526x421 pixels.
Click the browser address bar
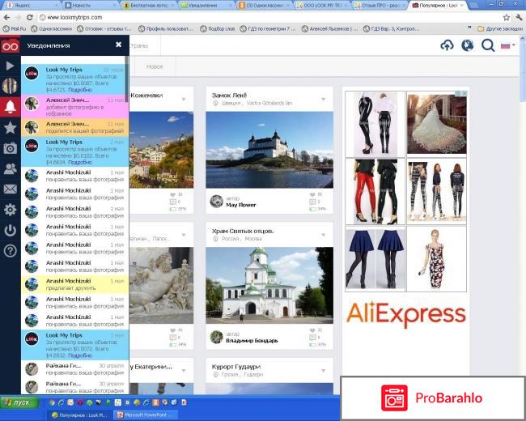pyautogui.click(x=269, y=17)
